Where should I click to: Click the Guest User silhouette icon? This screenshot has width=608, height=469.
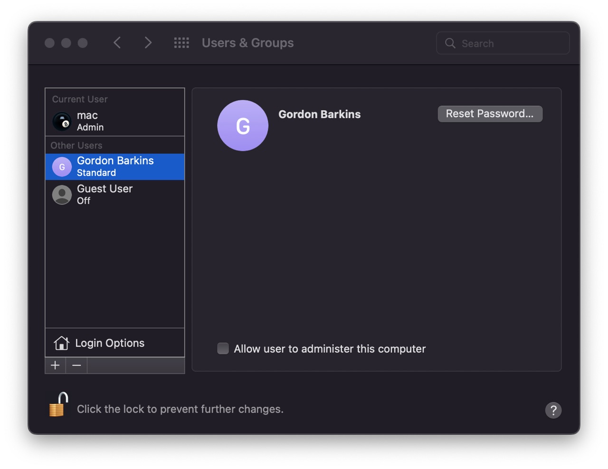(62, 195)
